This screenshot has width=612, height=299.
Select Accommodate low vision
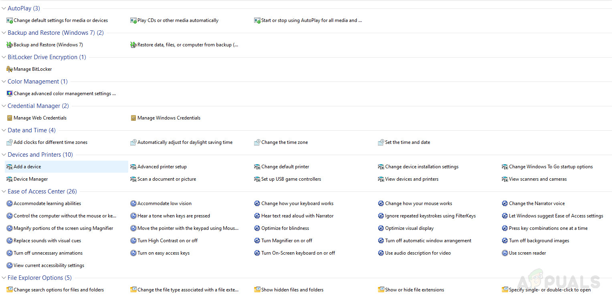(x=164, y=203)
